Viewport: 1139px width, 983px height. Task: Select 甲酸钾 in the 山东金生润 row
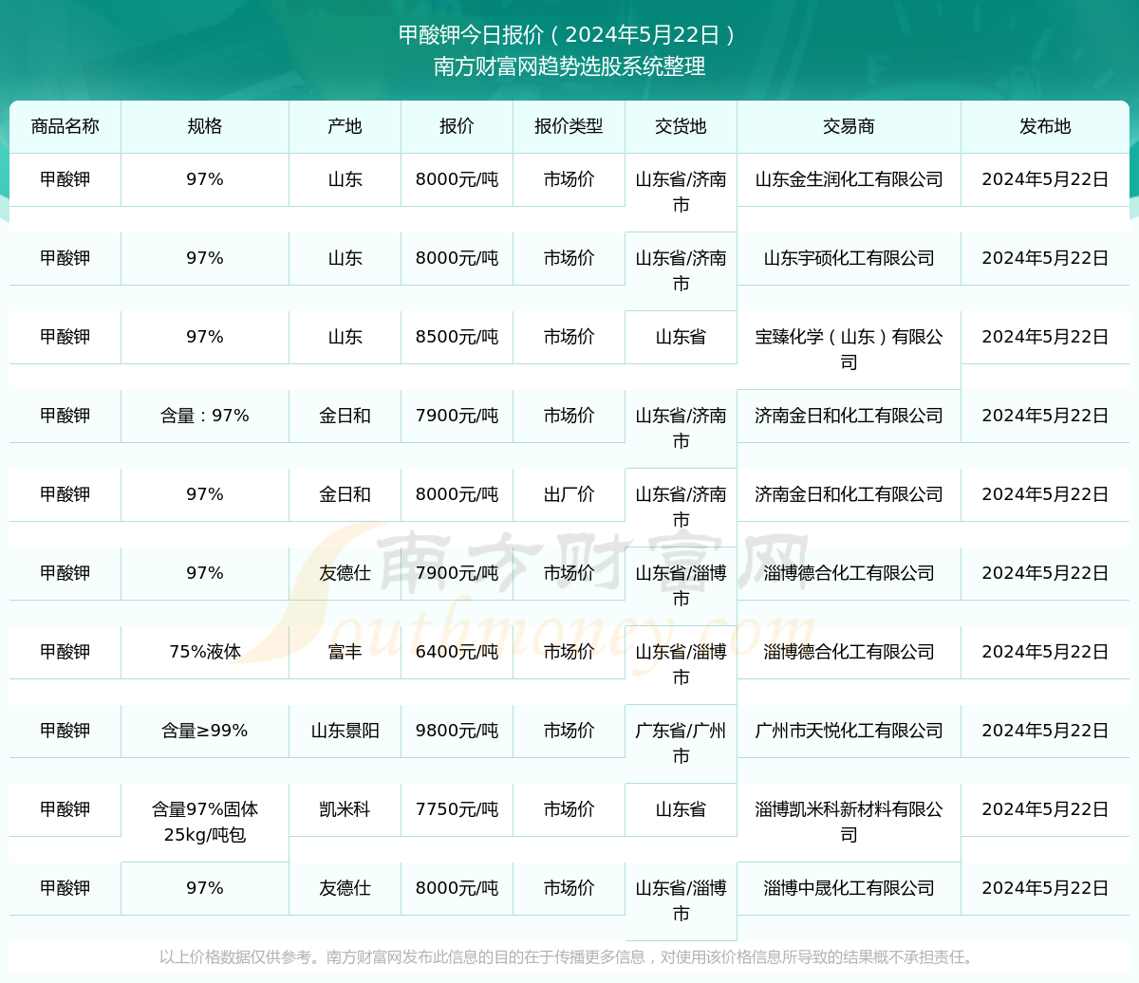pyautogui.click(x=65, y=179)
